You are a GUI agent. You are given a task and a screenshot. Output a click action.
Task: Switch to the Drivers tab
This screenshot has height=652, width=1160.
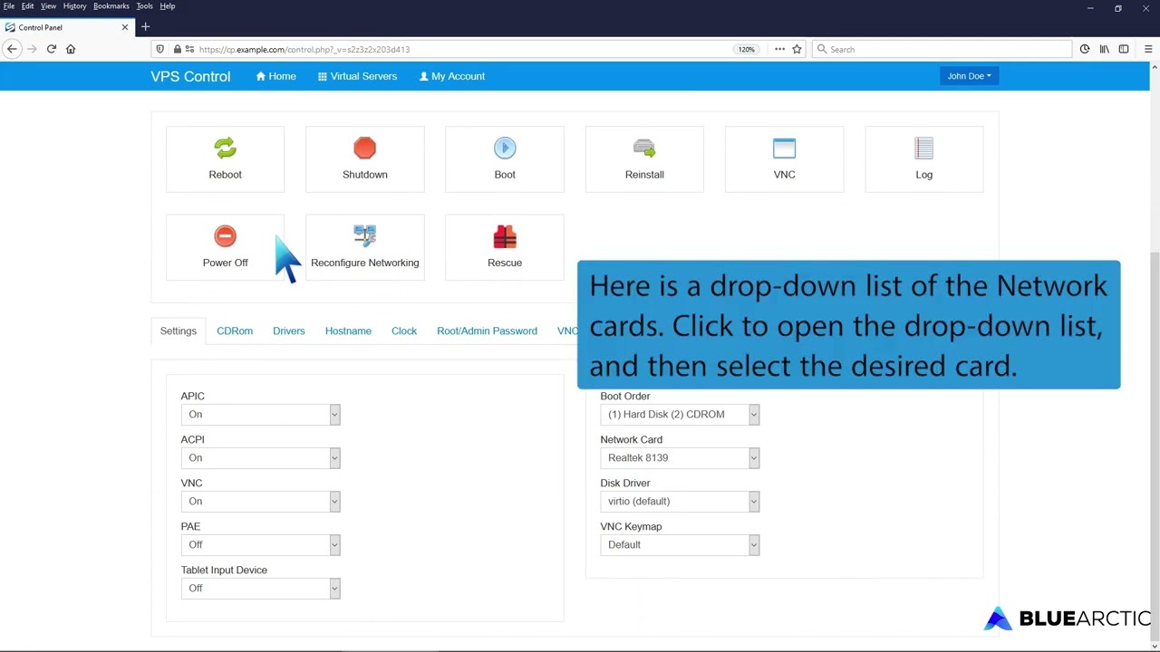point(289,331)
